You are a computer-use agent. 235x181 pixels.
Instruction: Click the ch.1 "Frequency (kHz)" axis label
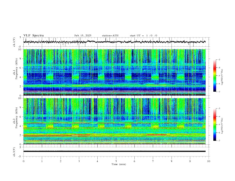click(x=17, y=69)
